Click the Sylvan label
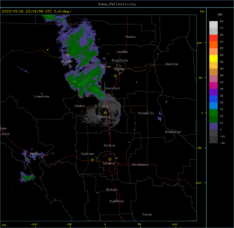This screenshot has height=228, width=234. coord(106,66)
